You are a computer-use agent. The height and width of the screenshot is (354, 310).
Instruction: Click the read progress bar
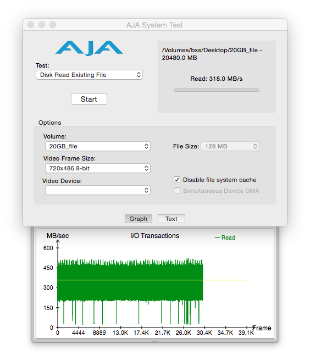coord(217,90)
